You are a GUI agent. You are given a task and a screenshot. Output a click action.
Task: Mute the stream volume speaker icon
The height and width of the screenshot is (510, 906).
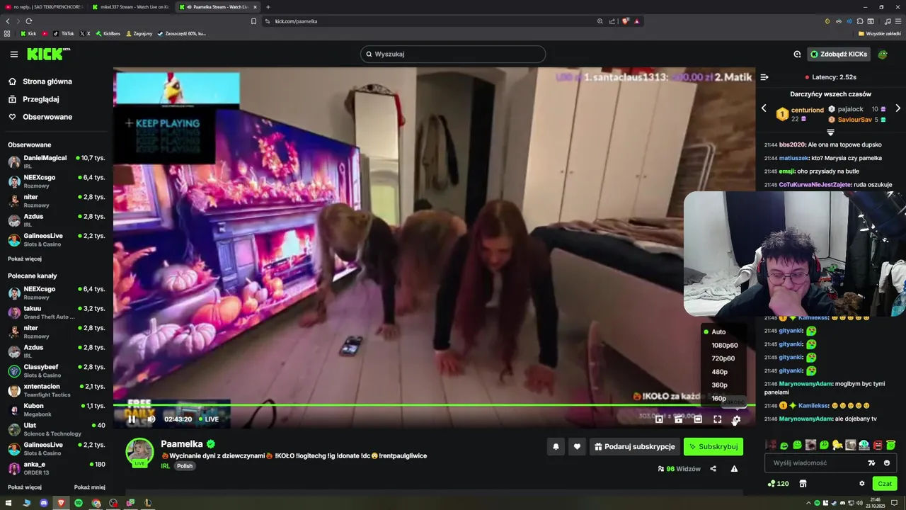pyautogui.click(x=151, y=419)
